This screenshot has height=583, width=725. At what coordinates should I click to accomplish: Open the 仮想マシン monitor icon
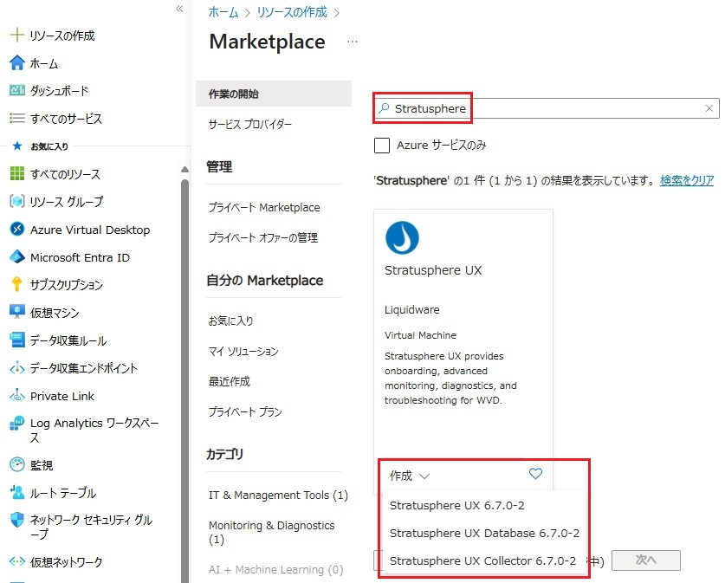[17, 312]
